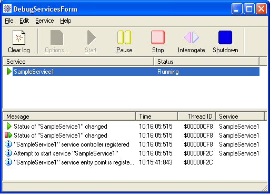Click the log's Service column header
Viewport: 270px width, 194px height.
pyautogui.click(x=240, y=117)
